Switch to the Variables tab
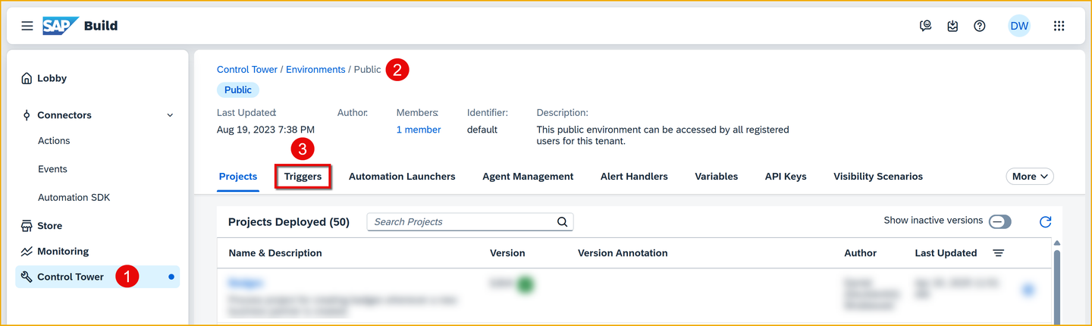The height and width of the screenshot is (326, 1092). click(x=716, y=177)
